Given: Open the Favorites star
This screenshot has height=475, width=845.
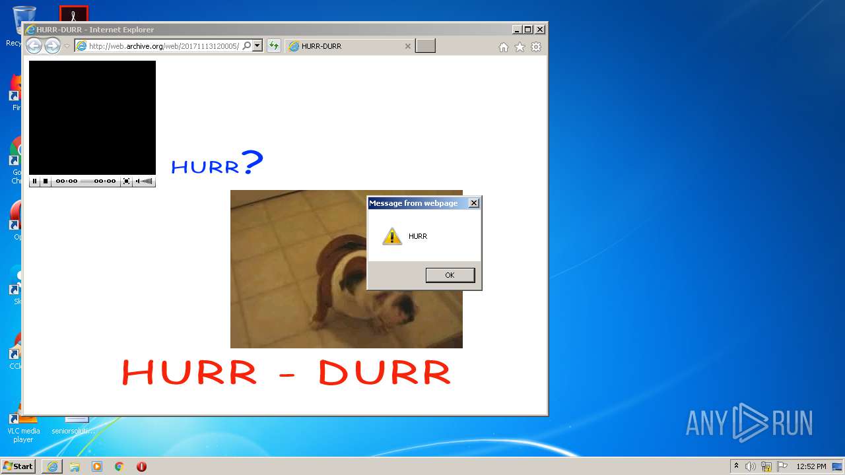Looking at the screenshot, I should tap(520, 47).
